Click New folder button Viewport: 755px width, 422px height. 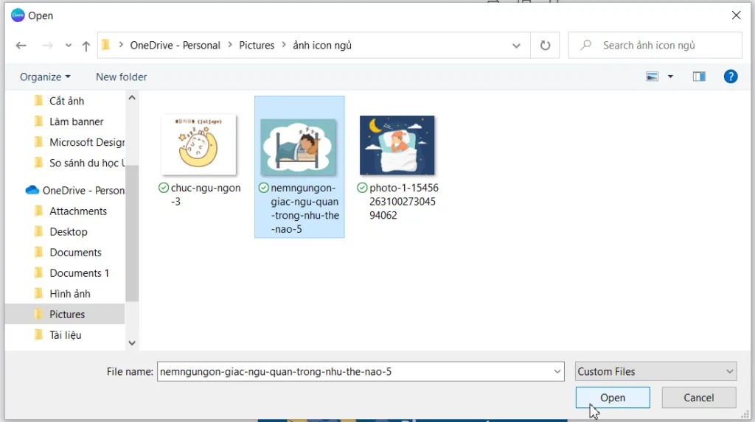(122, 77)
